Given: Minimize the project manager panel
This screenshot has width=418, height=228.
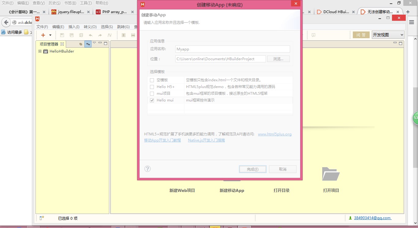Looking at the screenshot, I should tap(100, 43).
